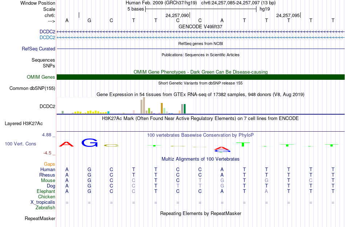Open Repeating Elements by RepeatMasker title
345x227 pixels.
click(200, 213)
